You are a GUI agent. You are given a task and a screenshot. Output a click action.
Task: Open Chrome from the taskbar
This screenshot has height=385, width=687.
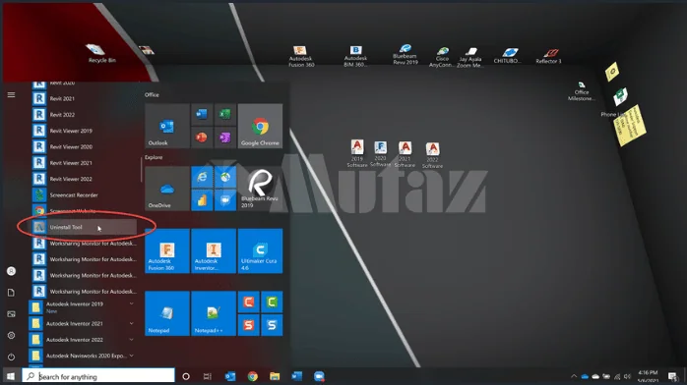252,376
